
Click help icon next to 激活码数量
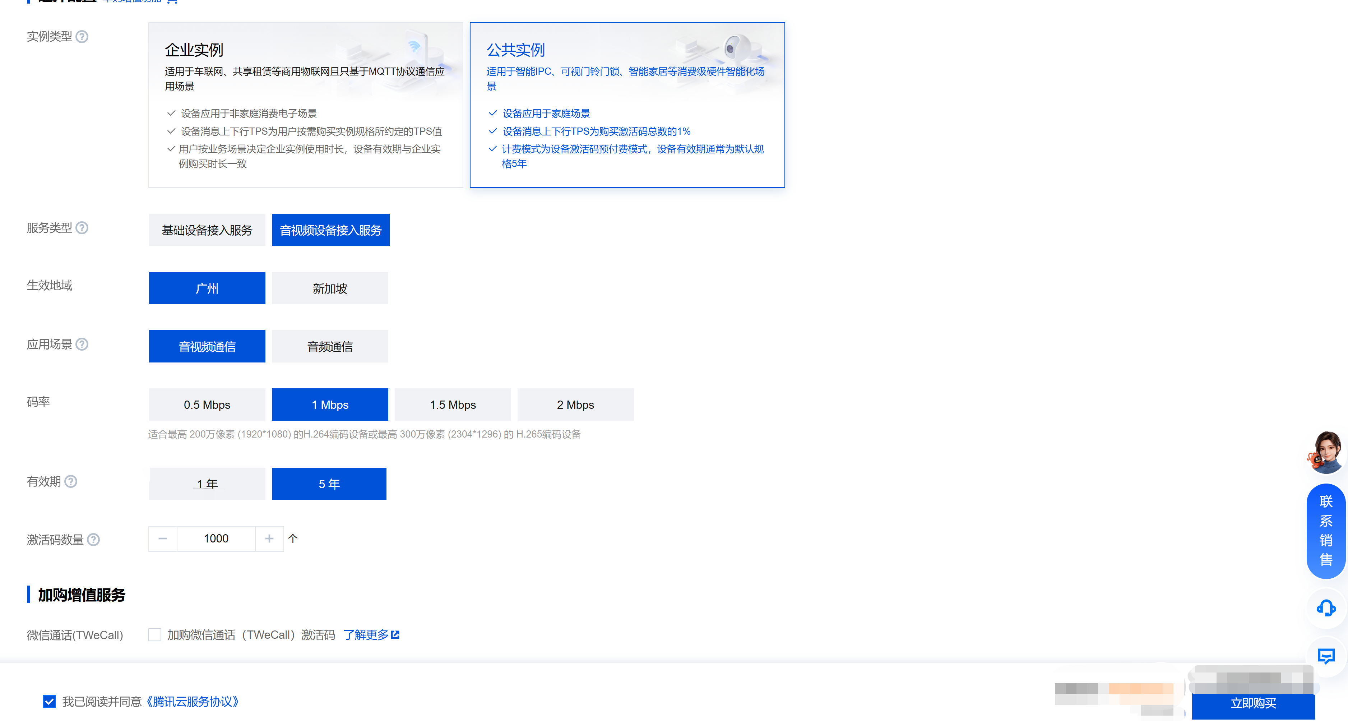pos(93,540)
